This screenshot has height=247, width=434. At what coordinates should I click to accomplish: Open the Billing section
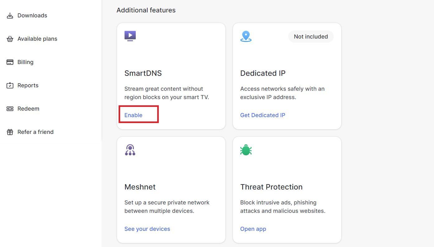click(x=26, y=62)
